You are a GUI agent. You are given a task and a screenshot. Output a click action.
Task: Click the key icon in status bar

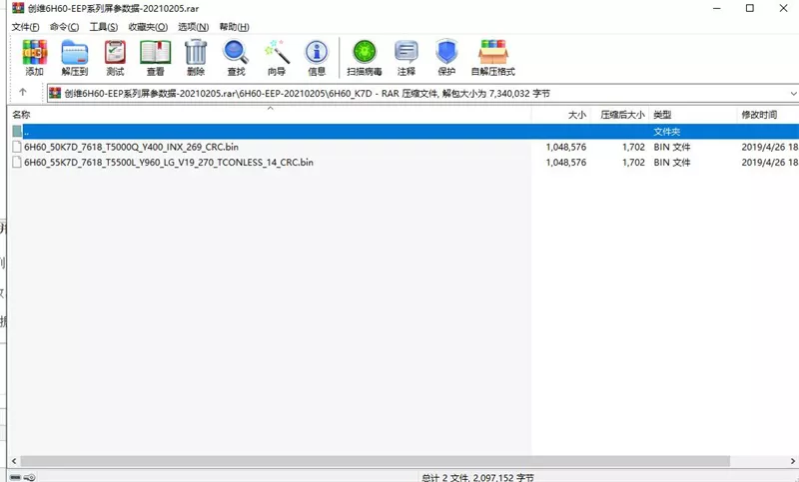tap(30, 477)
